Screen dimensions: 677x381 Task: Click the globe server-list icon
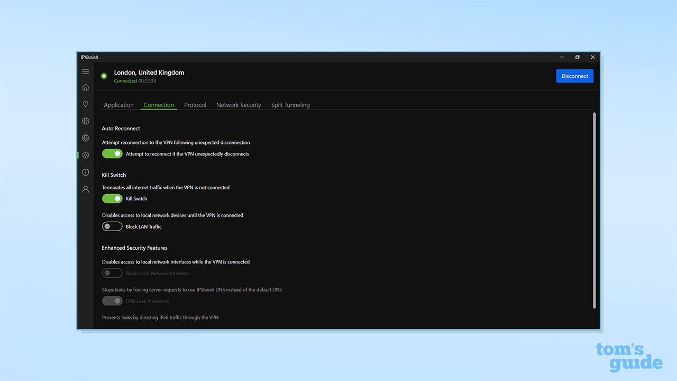pos(85,121)
